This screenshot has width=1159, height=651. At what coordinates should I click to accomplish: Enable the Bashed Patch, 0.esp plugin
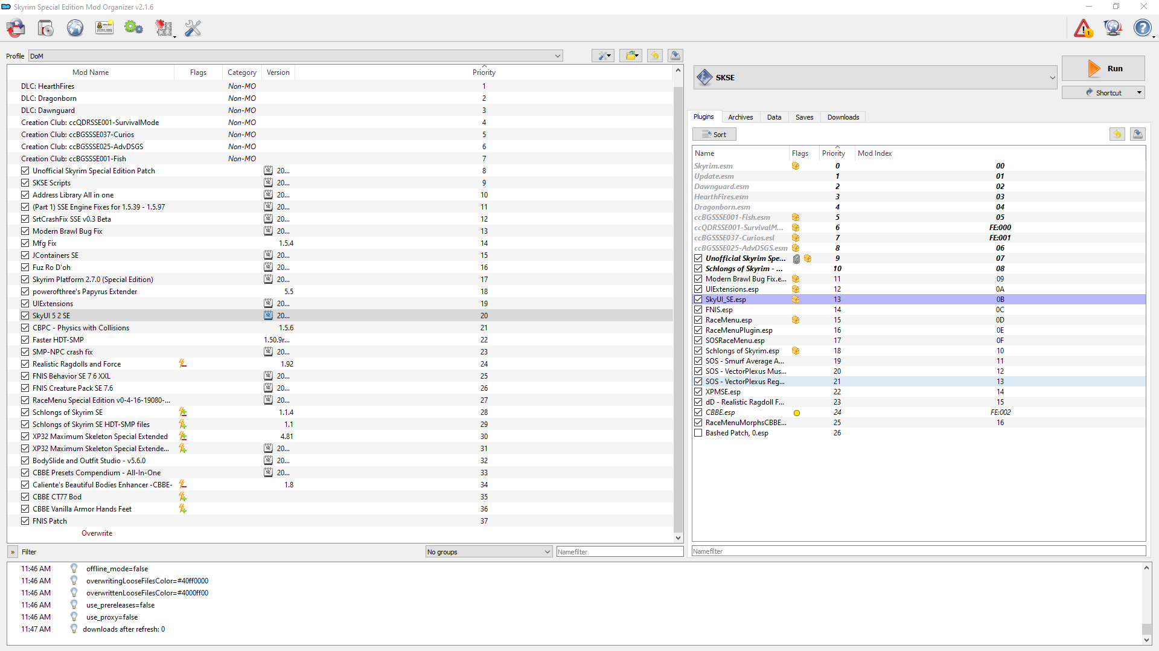pos(698,433)
